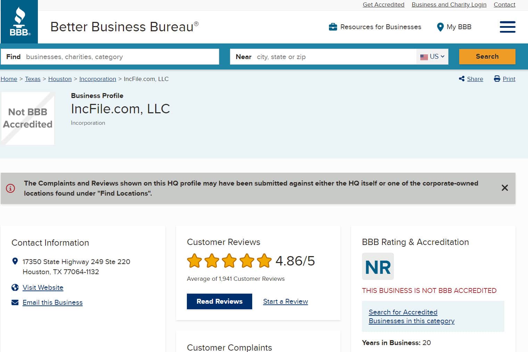Click the website globe icon next to Visit Website
Image resolution: width=528 pixels, height=352 pixels.
tap(15, 287)
